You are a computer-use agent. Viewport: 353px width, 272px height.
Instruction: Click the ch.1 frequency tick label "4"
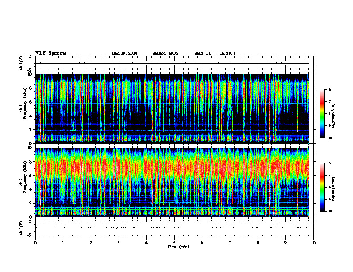point(30,116)
